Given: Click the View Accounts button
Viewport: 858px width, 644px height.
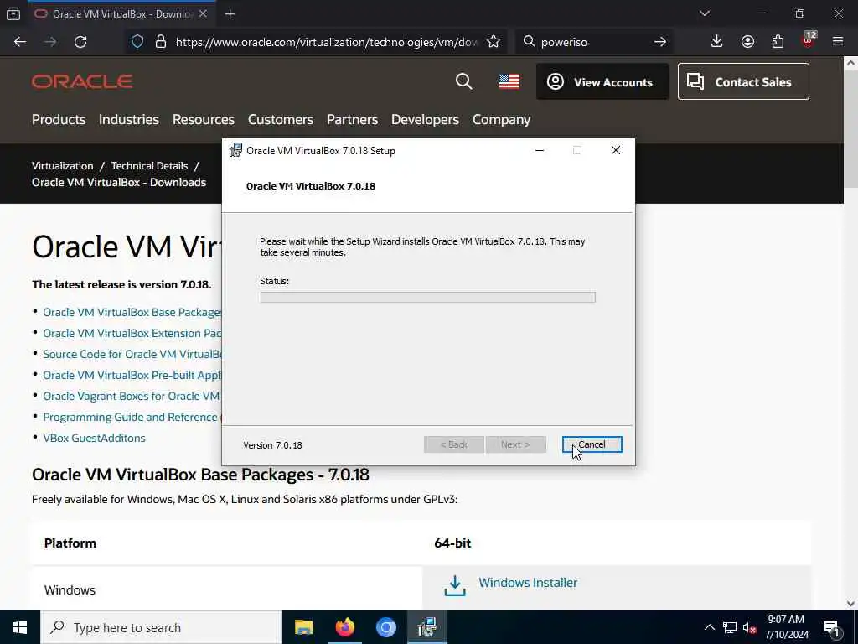Looking at the screenshot, I should coord(602,81).
